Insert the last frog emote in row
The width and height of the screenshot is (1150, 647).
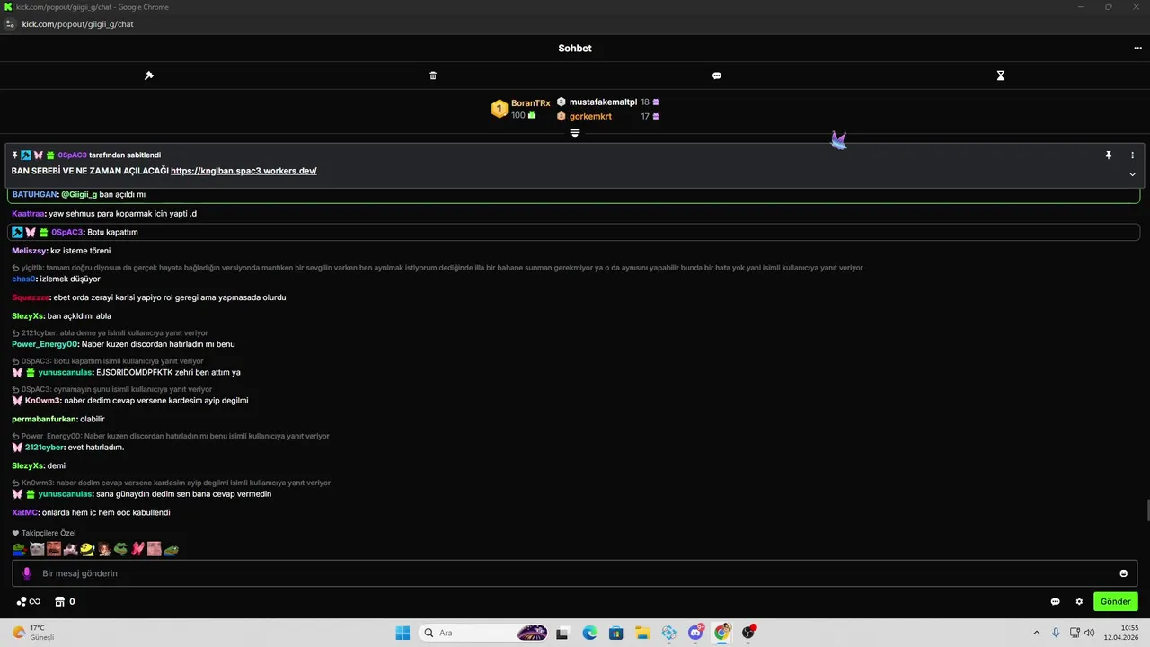click(x=172, y=549)
